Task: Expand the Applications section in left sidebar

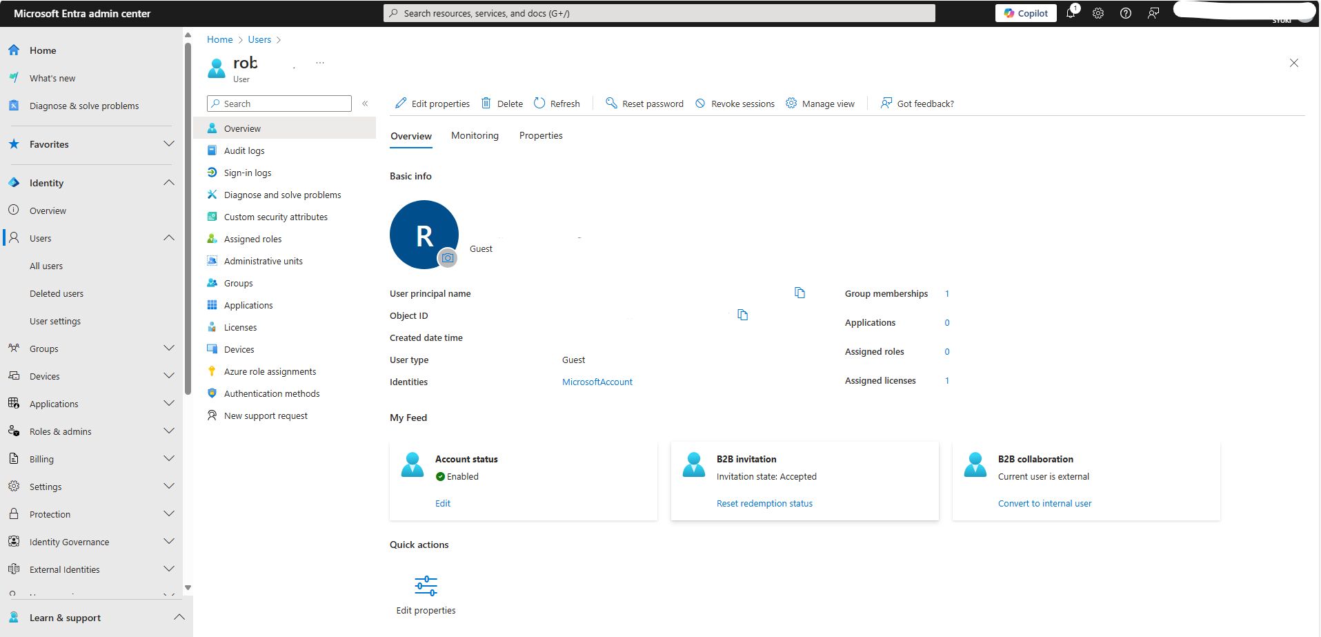Action: pyautogui.click(x=169, y=403)
